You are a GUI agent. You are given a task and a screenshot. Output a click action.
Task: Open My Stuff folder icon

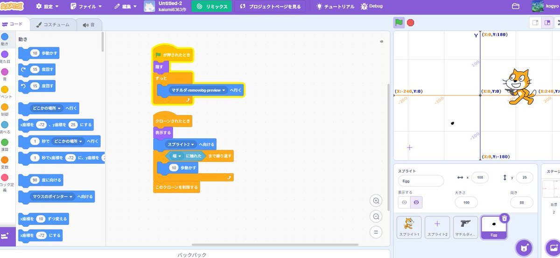516,7
